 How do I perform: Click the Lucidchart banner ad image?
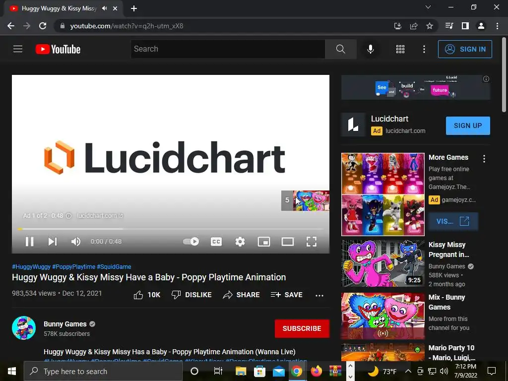tap(416, 87)
